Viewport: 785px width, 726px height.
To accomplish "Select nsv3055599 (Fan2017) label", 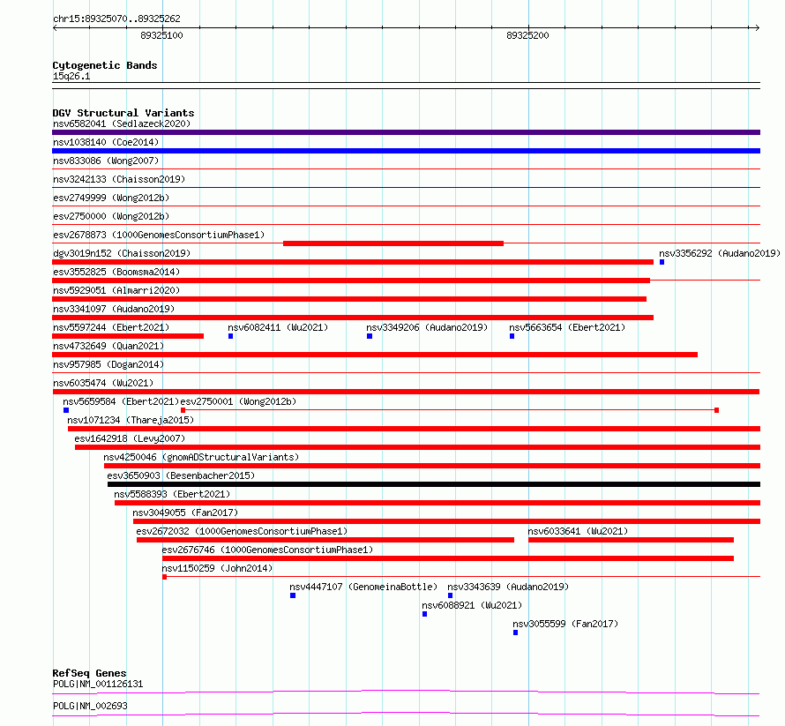I will pyautogui.click(x=565, y=624).
